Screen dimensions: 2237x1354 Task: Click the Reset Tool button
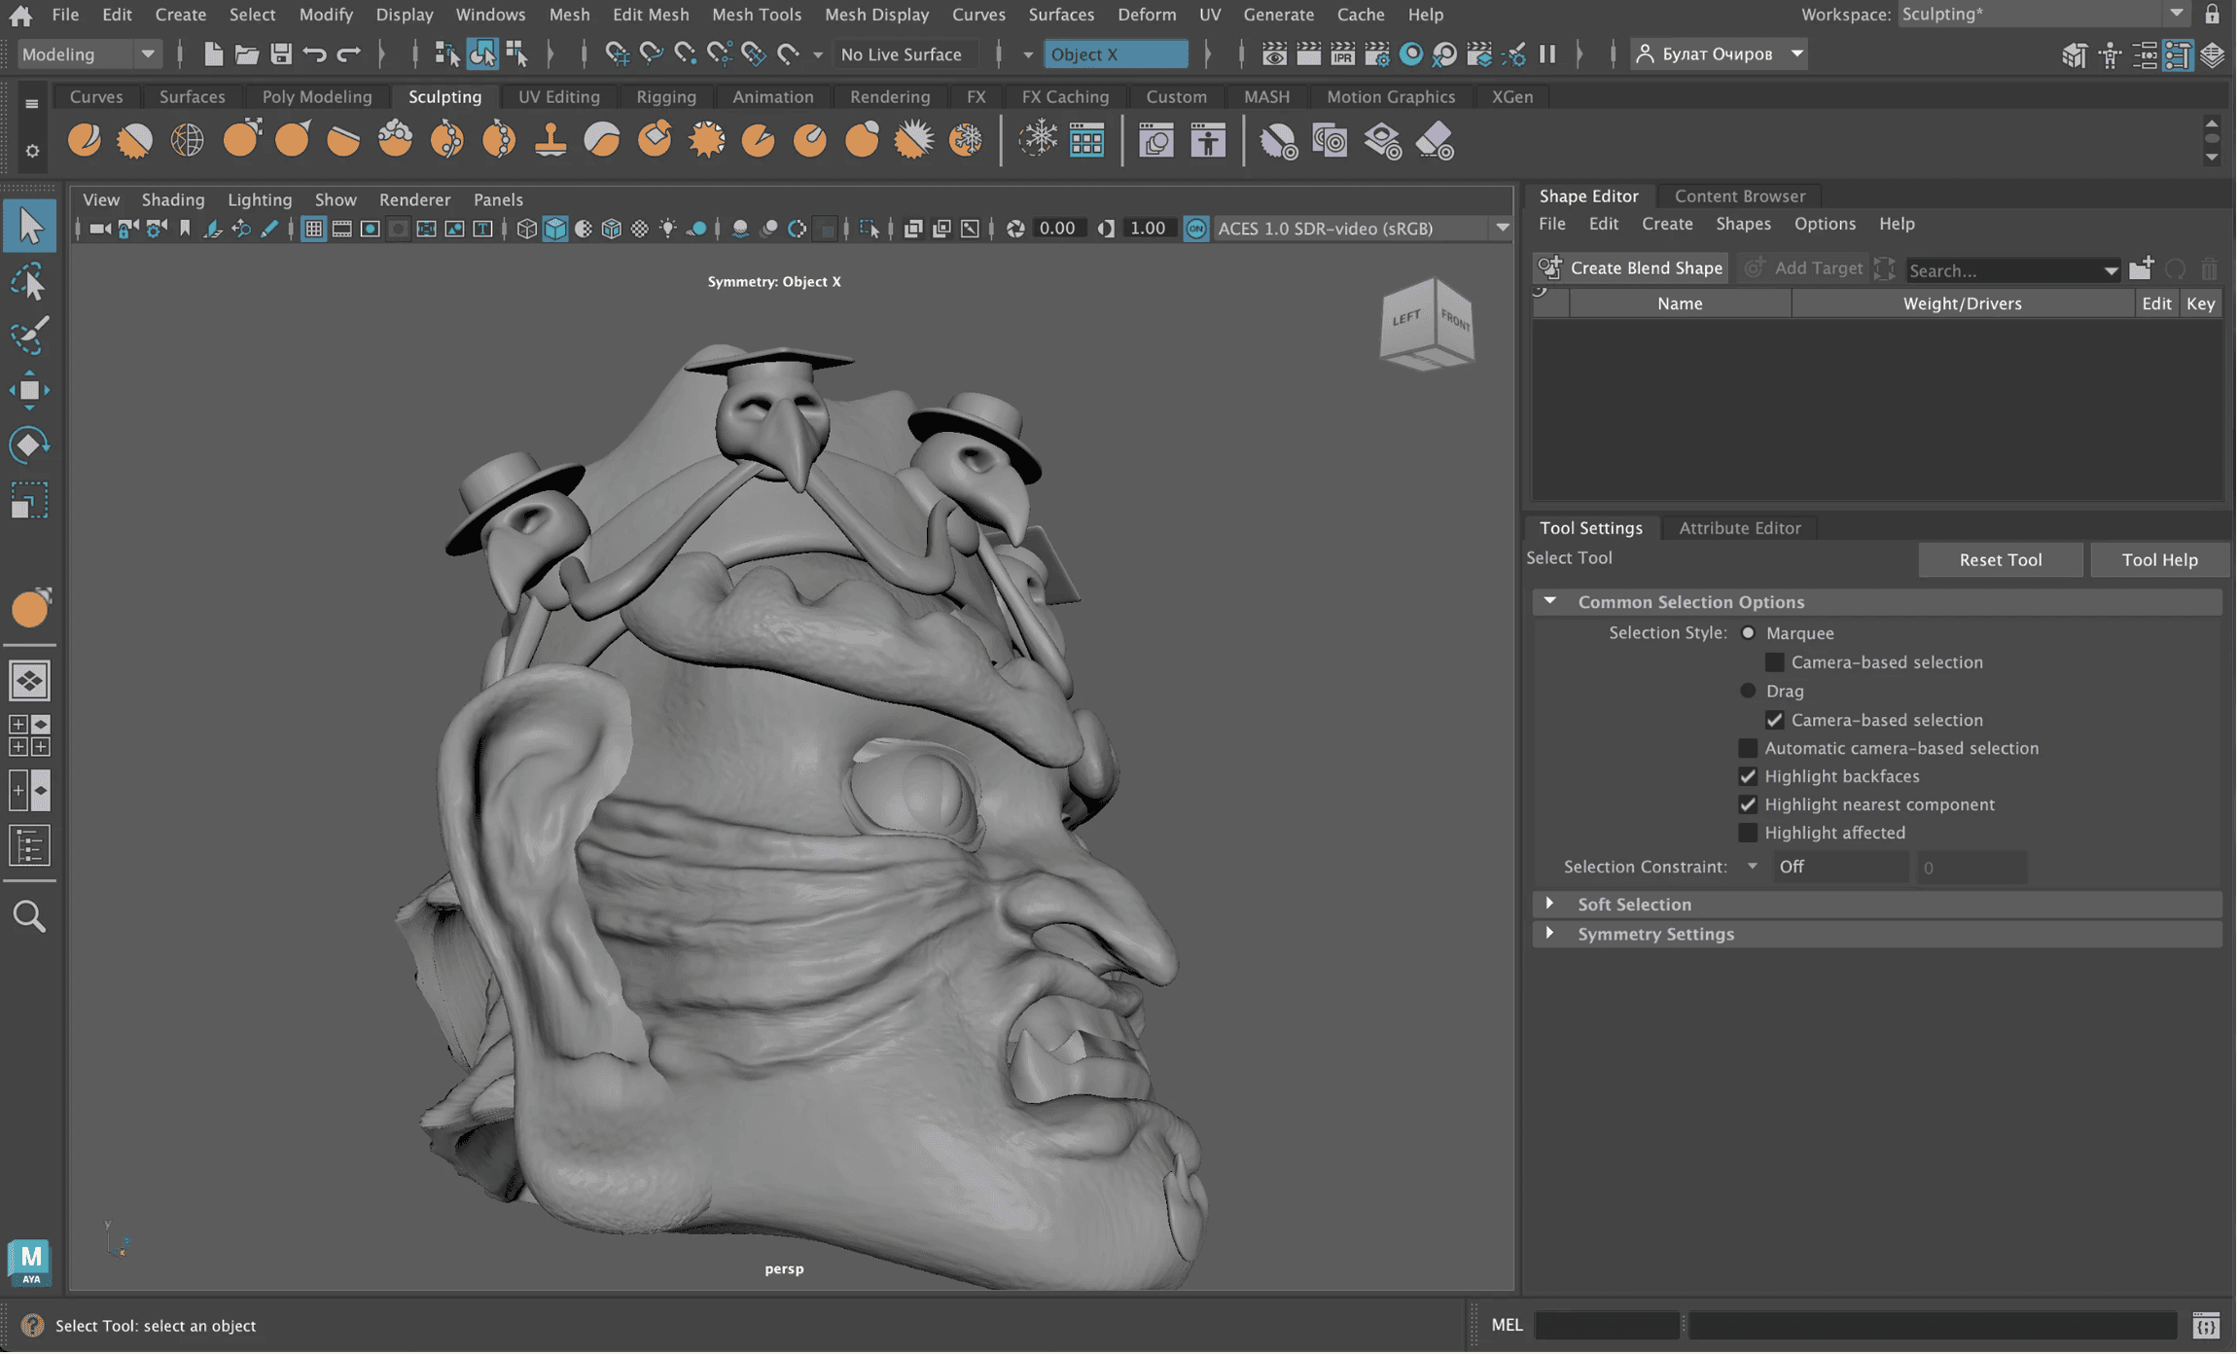[x=2000, y=559]
